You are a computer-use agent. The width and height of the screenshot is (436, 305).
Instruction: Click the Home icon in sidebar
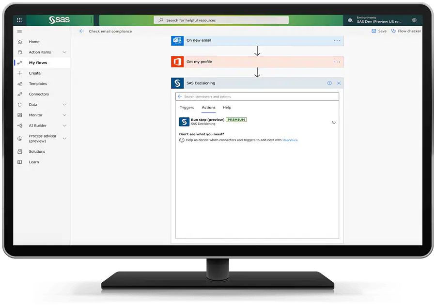(20, 42)
